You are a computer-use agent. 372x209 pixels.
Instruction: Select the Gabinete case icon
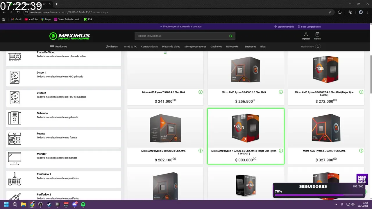tap(15, 118)
